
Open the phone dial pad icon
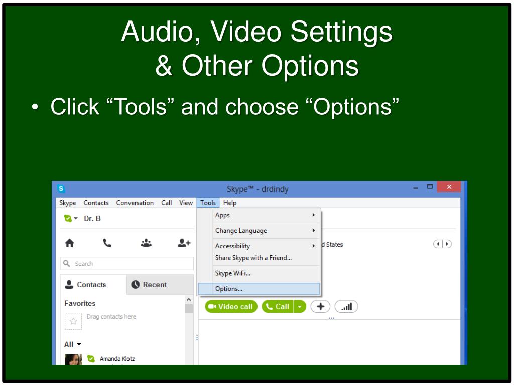point(107,243)
